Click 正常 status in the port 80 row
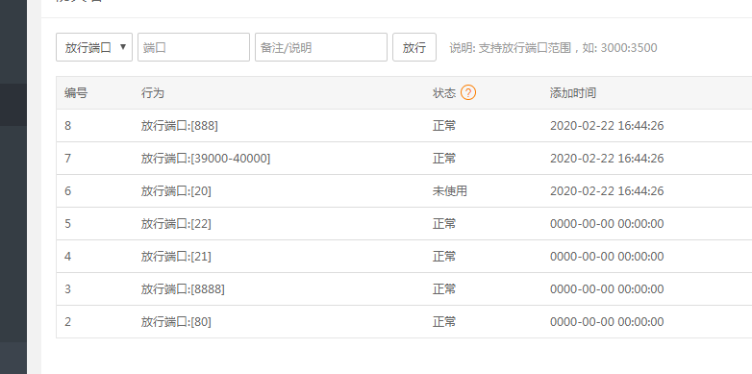 (x=444, y=321)
